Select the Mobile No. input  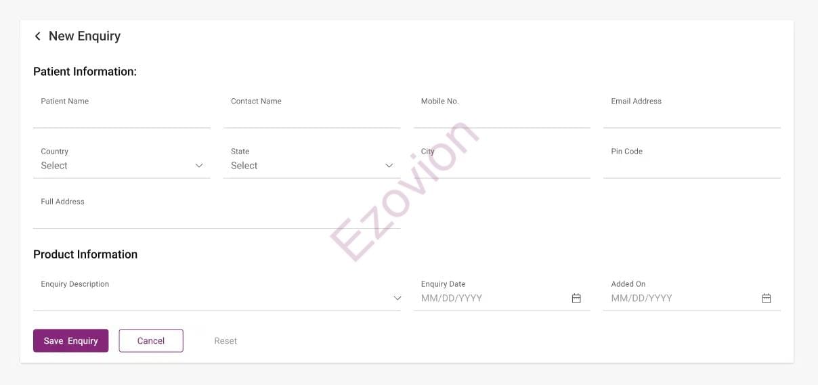coord(502,116)
